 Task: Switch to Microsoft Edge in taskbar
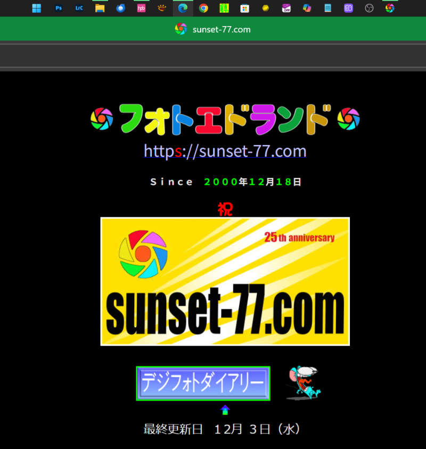tap(183, 8)
